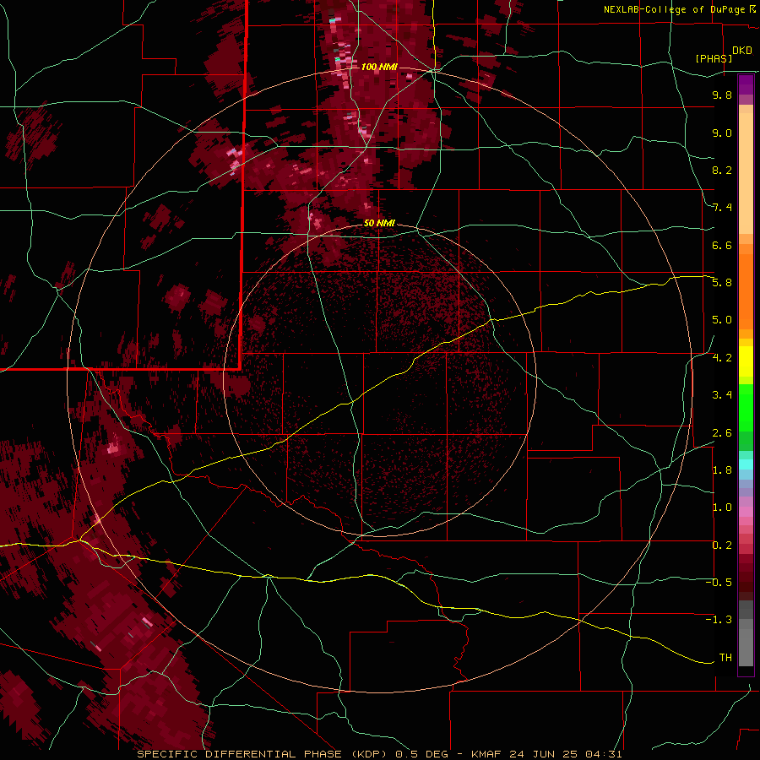This screenshot has width=760, height=760.
Task: Click the 4.2 legend value
Action: [722, 358]
